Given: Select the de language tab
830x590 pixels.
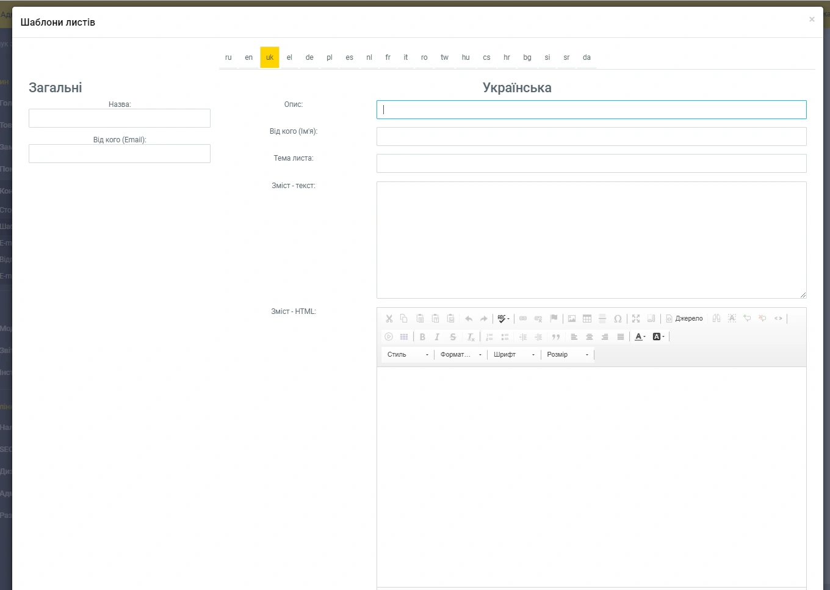Looking at the screenshot, I should point(309,57).
